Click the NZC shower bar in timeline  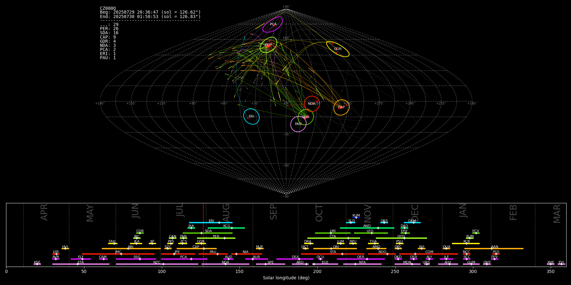[x=157, y=264]
